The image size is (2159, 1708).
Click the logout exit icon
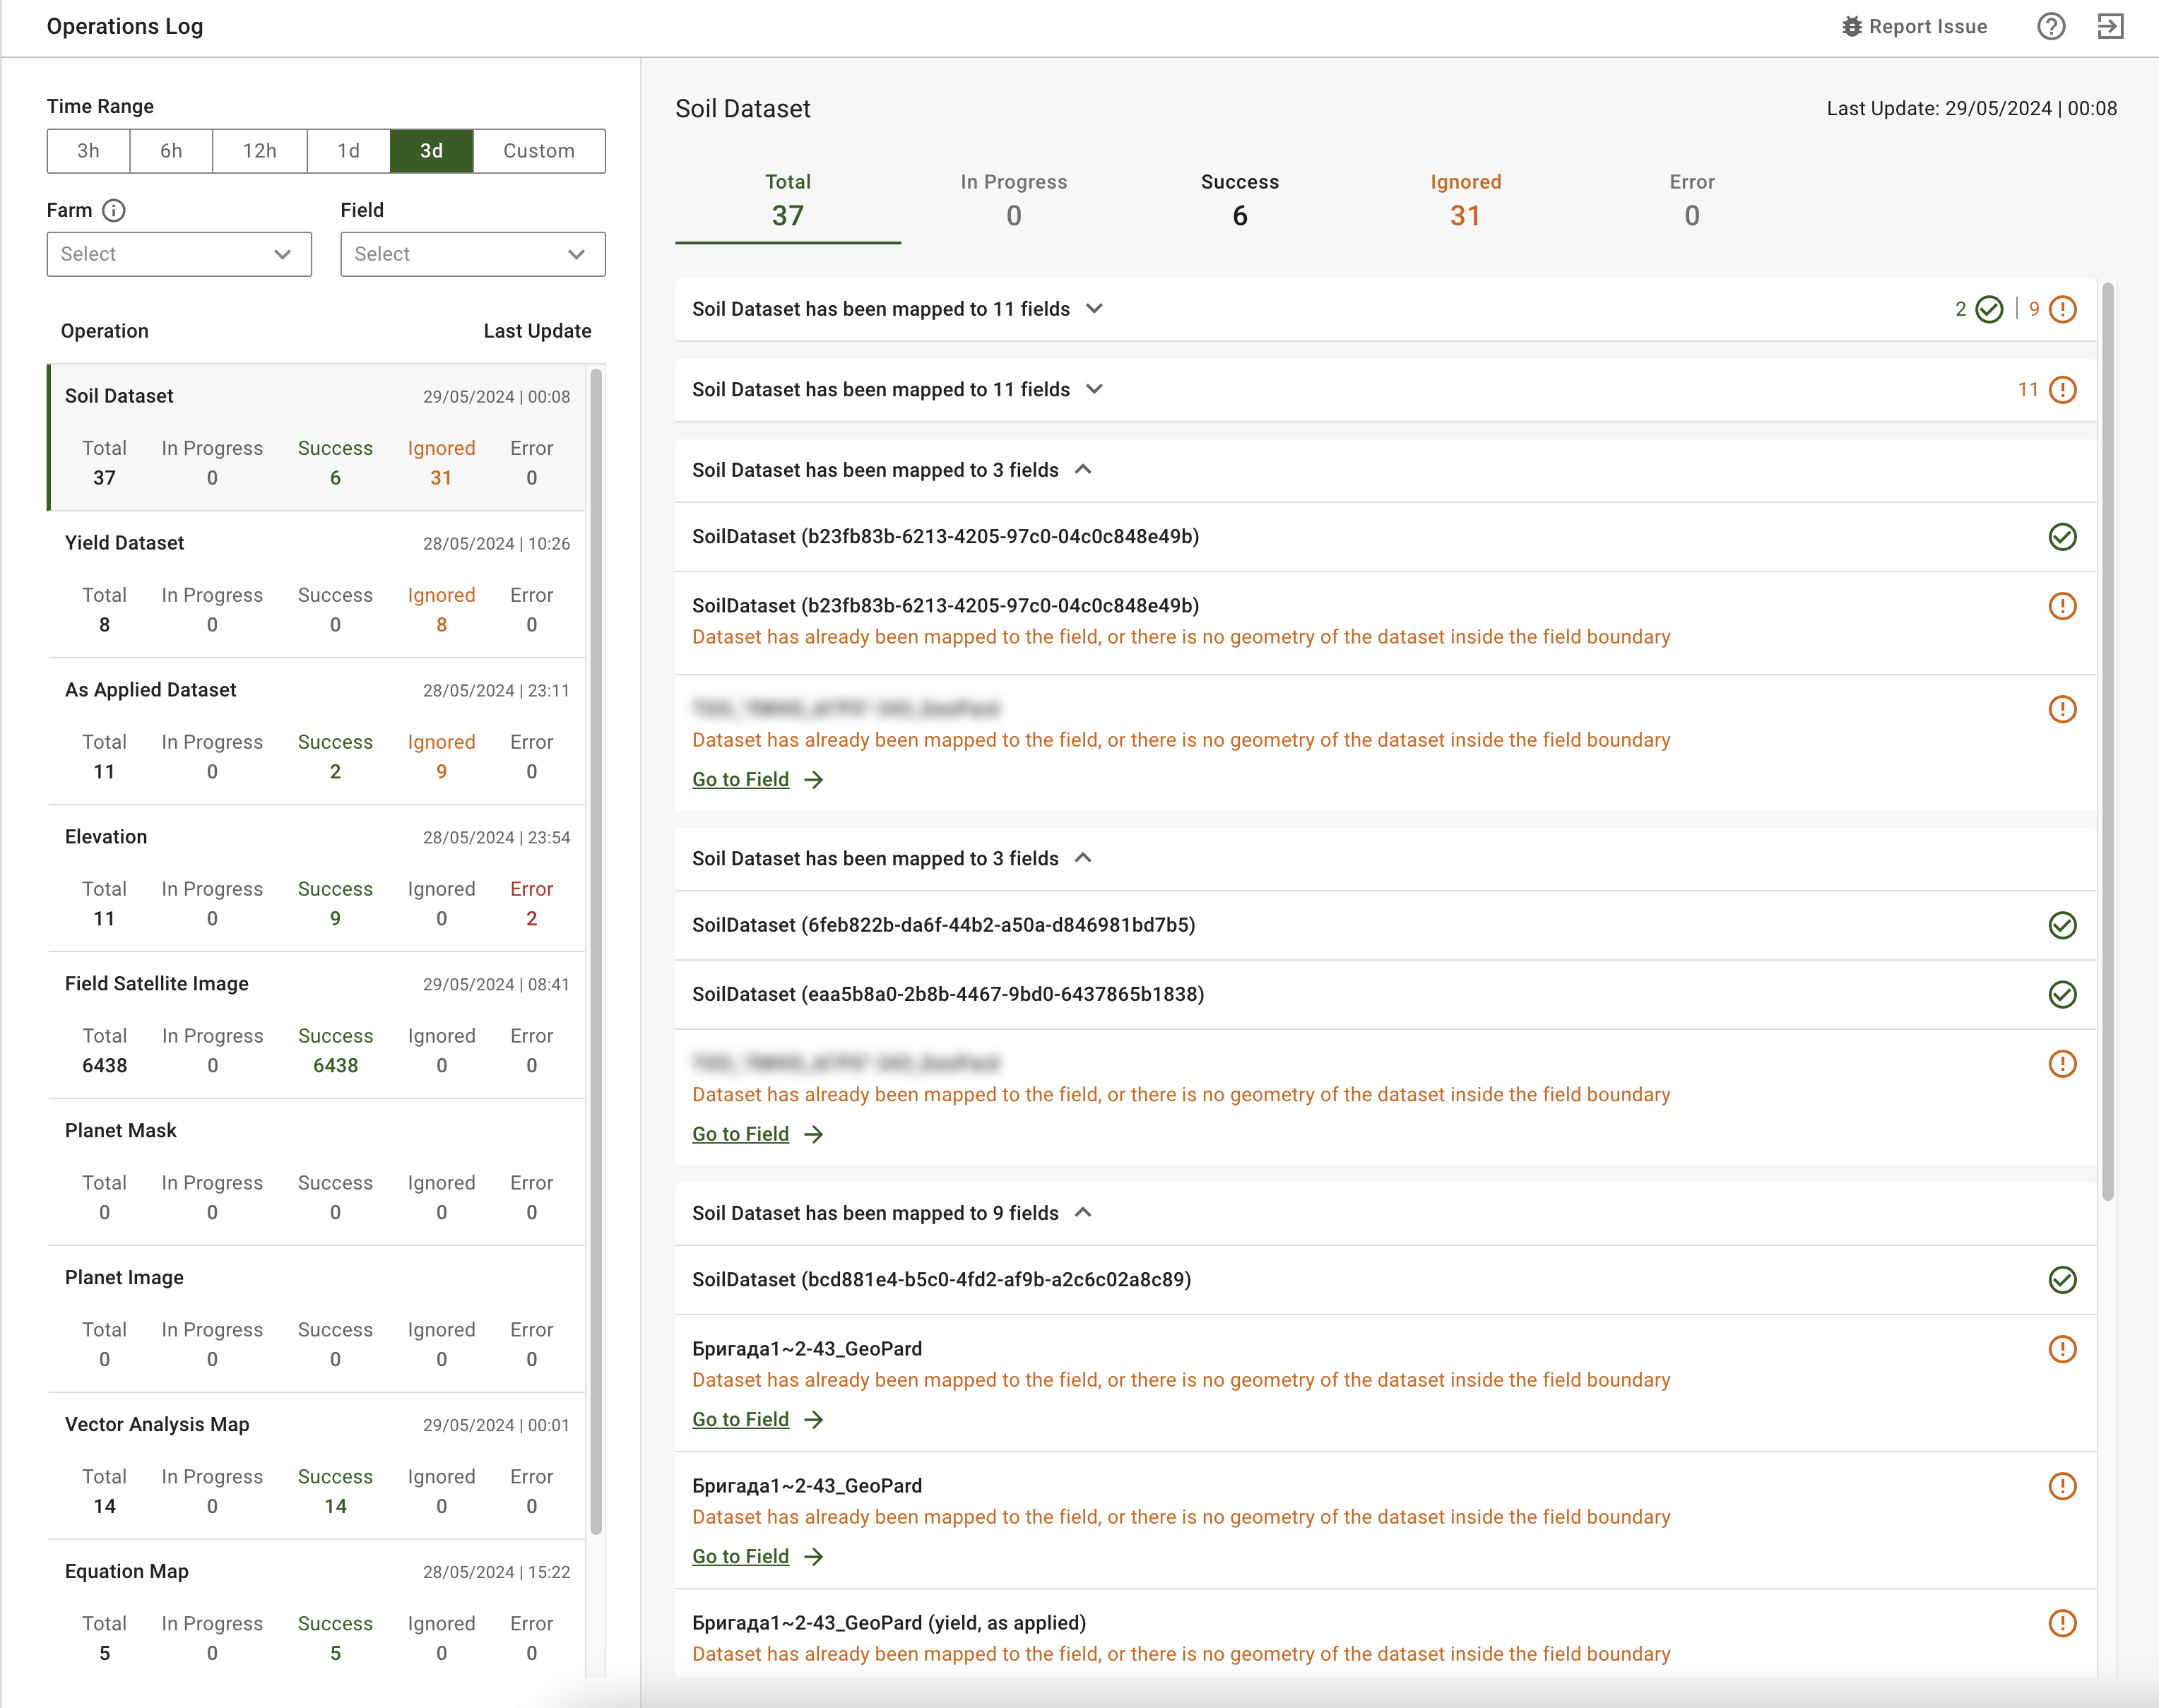[2110, 27]
